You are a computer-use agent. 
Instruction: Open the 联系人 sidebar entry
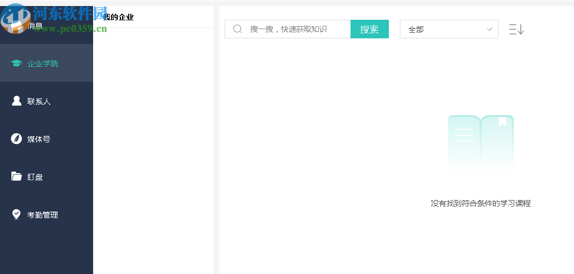(x=47, y=101)
